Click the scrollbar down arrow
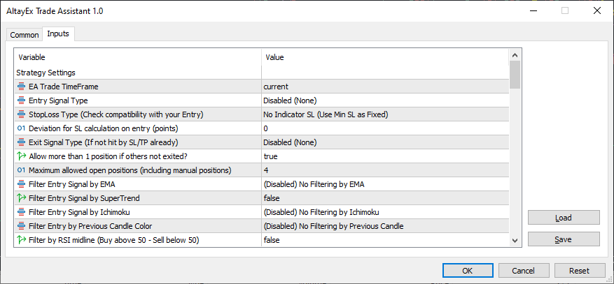The width and height of the screenshot is (614, 284). [x=515, y=240]
